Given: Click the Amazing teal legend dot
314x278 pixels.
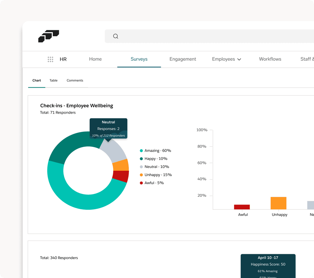Looking at the screenshot, I should click(x=141, y=151).
